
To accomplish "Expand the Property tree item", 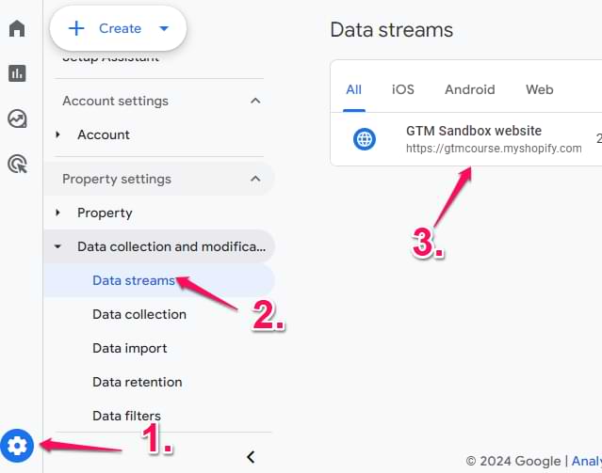I will 58,213.
